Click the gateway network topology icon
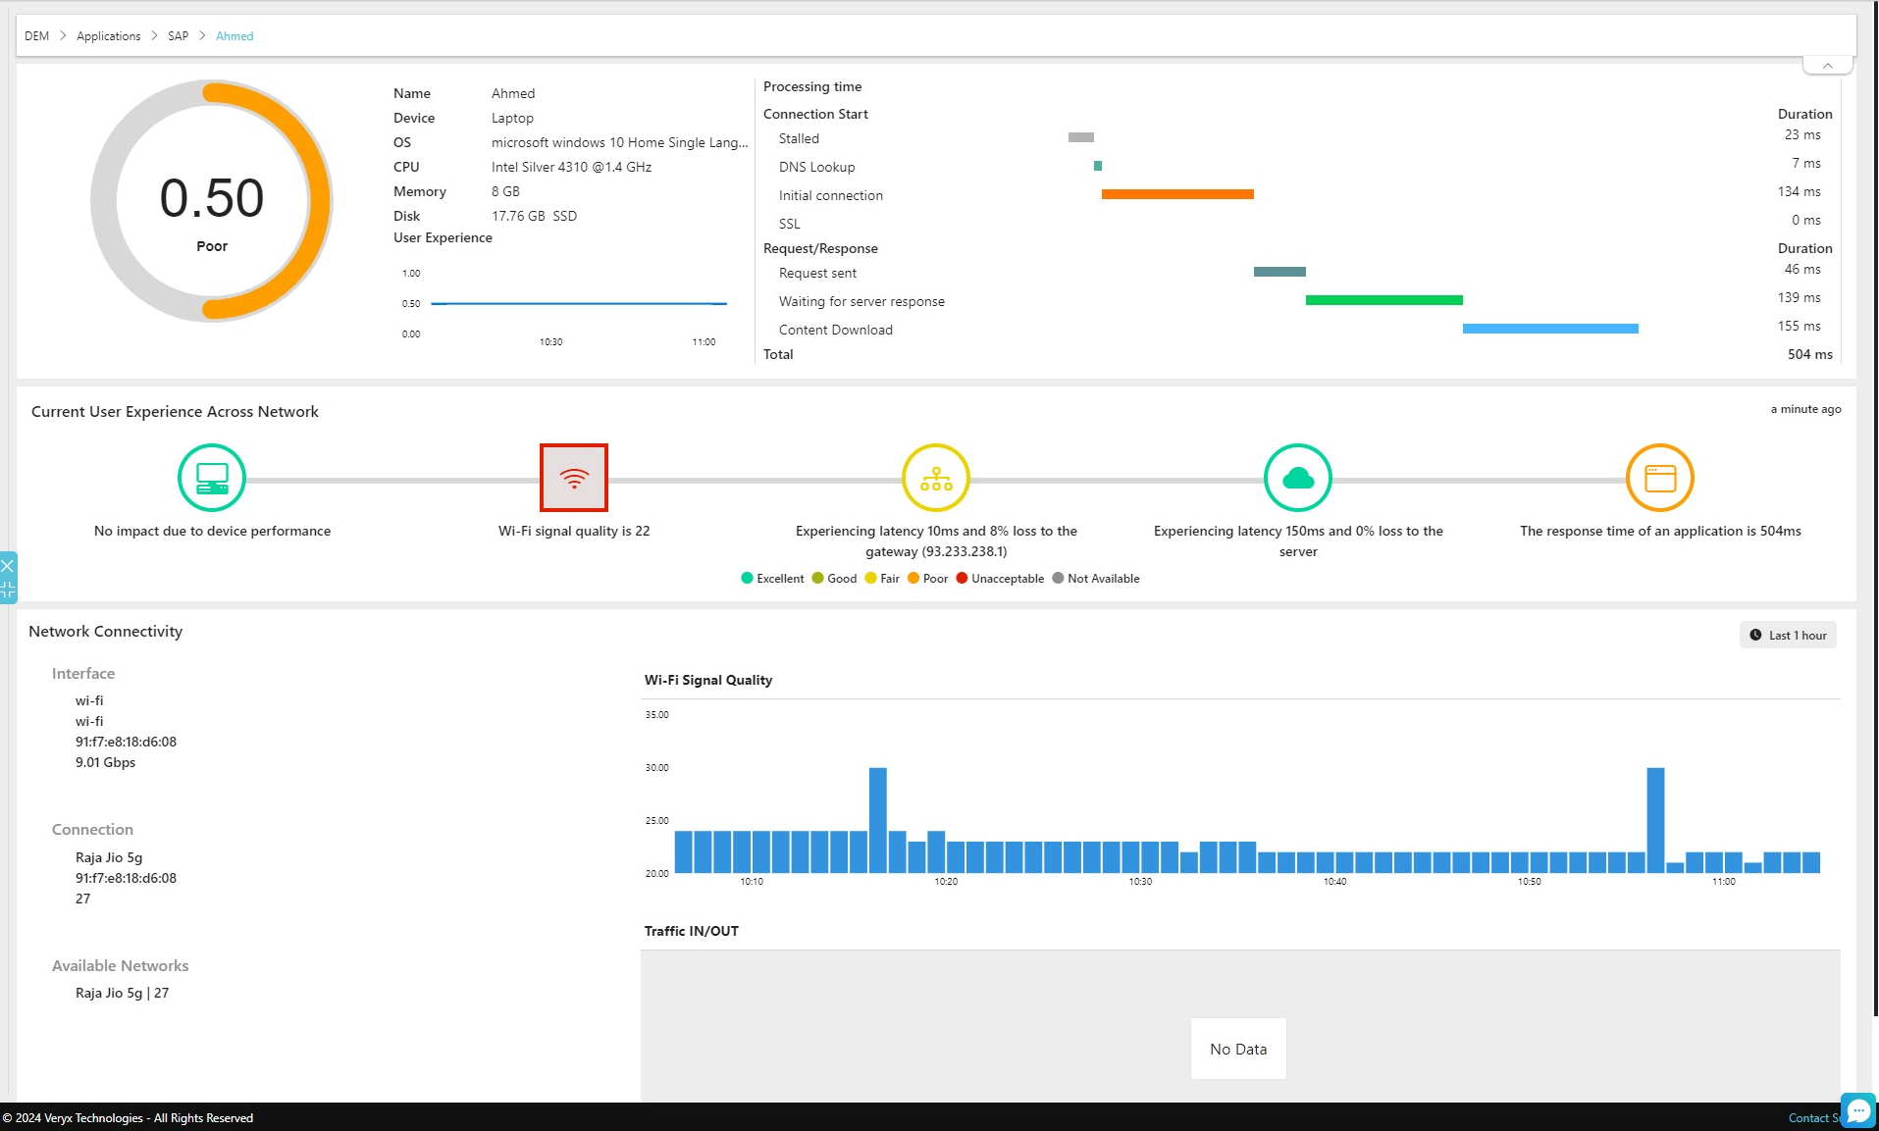The image size is (1879, 1131). point(936,478)
